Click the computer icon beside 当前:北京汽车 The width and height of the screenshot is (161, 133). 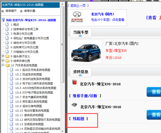(x=3, y=20)
